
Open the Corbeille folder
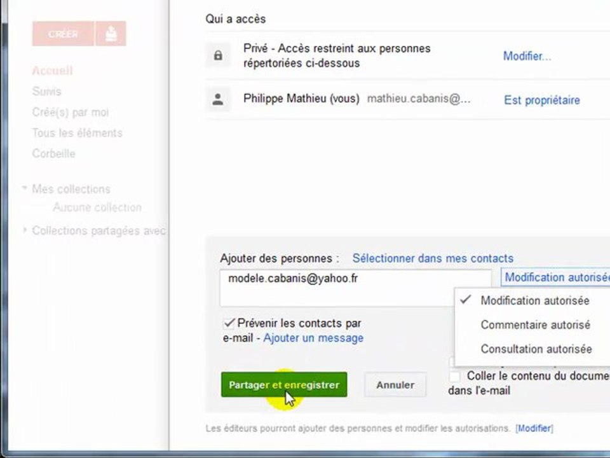pos(53,153)
